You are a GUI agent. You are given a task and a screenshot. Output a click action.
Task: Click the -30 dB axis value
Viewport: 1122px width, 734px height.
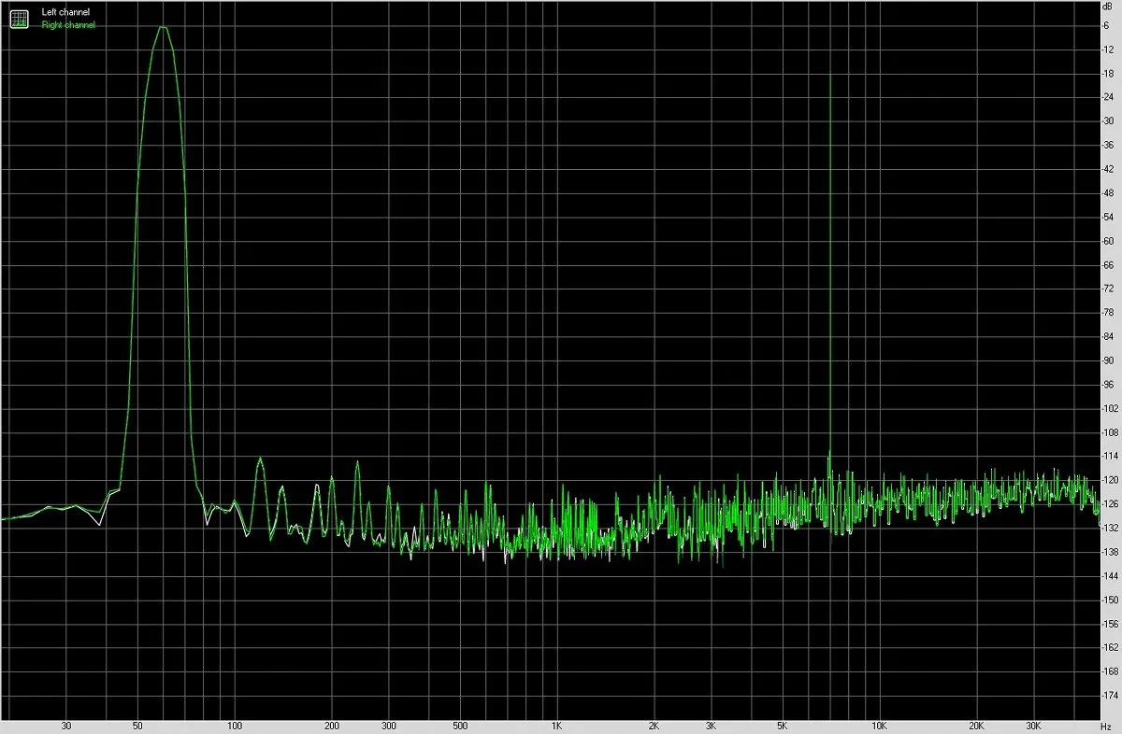click(x=1109, y=120)
